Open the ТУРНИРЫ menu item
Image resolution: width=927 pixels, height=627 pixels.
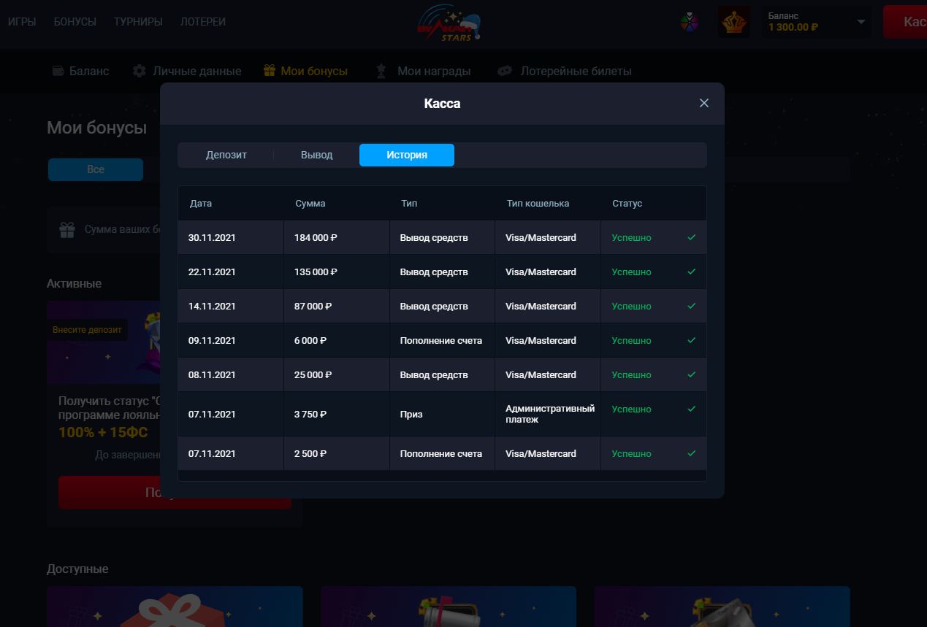point(138,22)
